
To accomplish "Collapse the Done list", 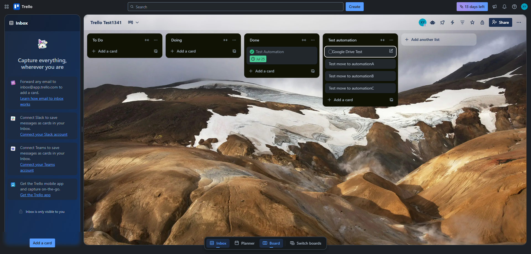I will pos(304,40).
